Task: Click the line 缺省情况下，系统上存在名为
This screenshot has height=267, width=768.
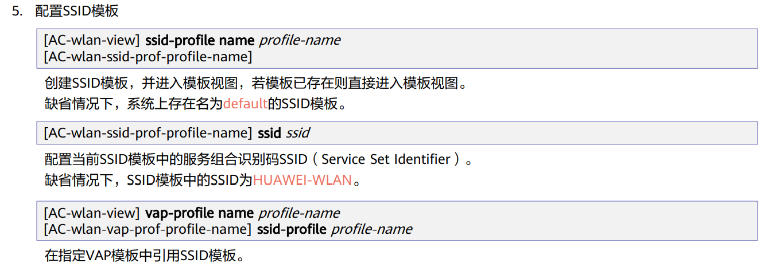Action: tap(133, 105)
